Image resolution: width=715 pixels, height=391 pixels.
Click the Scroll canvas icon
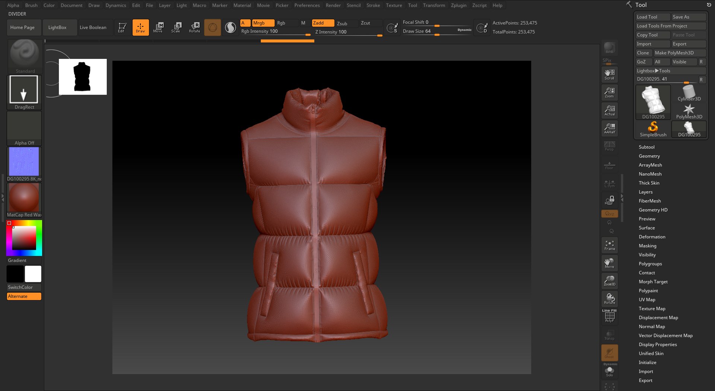(x=609, y=74)
